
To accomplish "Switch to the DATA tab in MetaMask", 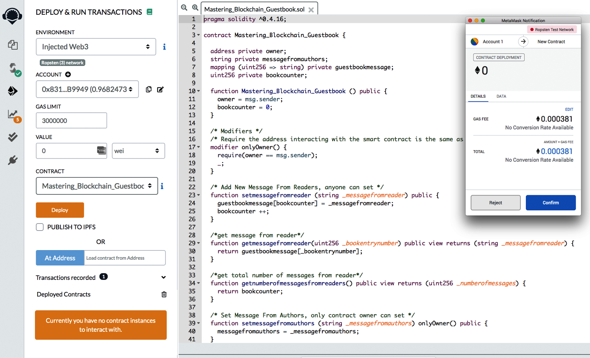I will click(501, 96).
